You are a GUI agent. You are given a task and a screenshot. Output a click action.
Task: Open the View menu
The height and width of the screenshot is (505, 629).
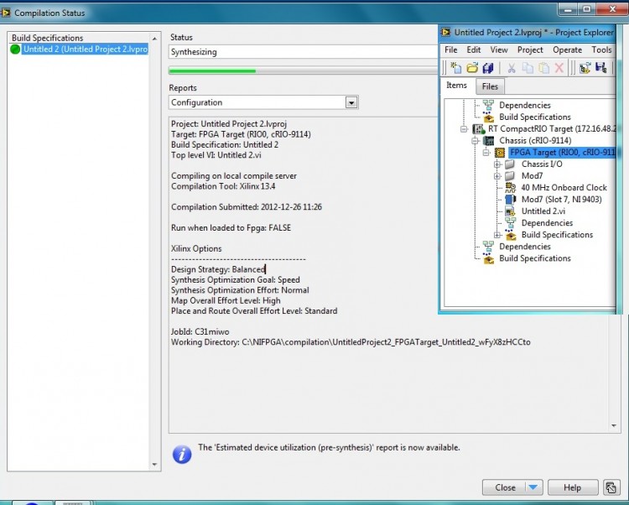[499, 49]
